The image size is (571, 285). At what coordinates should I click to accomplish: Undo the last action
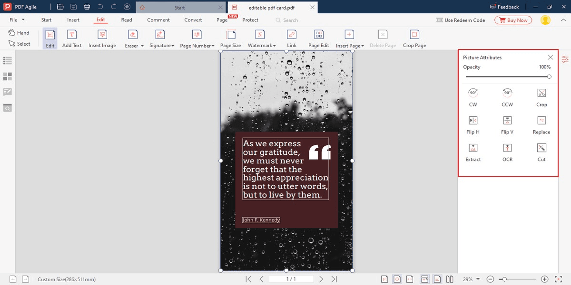point(100,7)
